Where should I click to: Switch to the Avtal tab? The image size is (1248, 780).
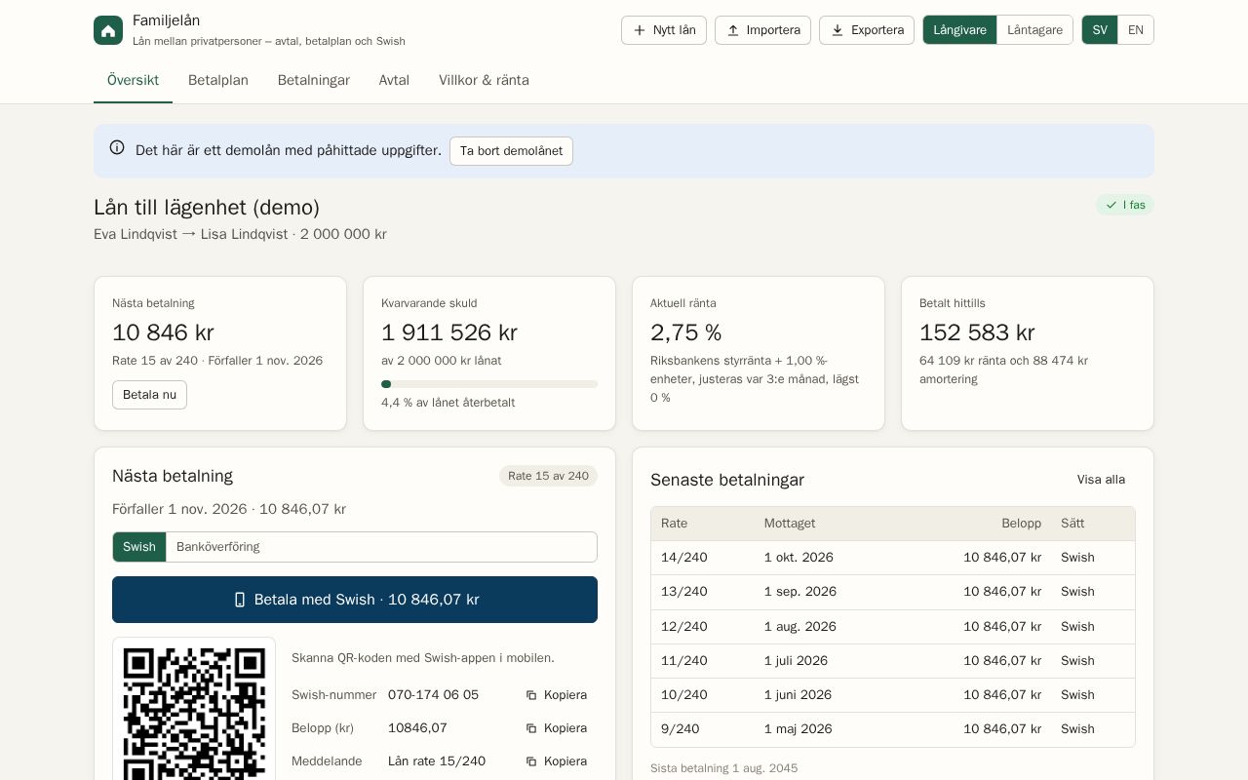coord(394,80)
